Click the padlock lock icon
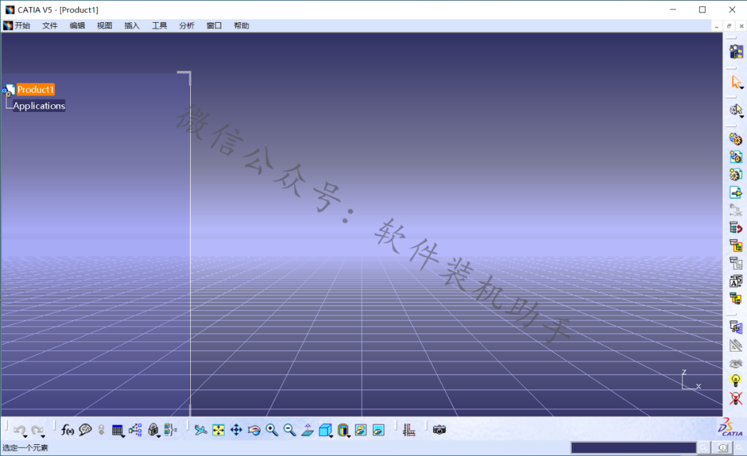The height and width of the screenshot is (456, 747). 153,430
